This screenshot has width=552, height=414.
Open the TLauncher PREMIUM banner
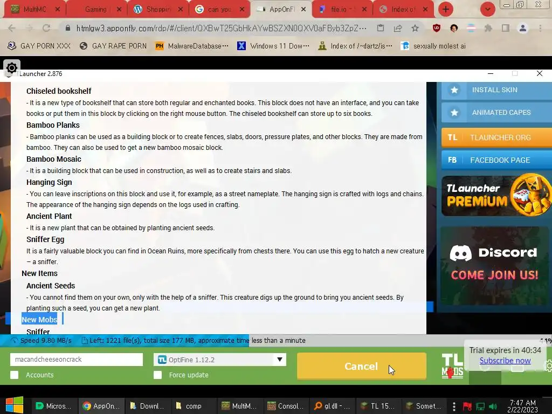click(496, 195)
